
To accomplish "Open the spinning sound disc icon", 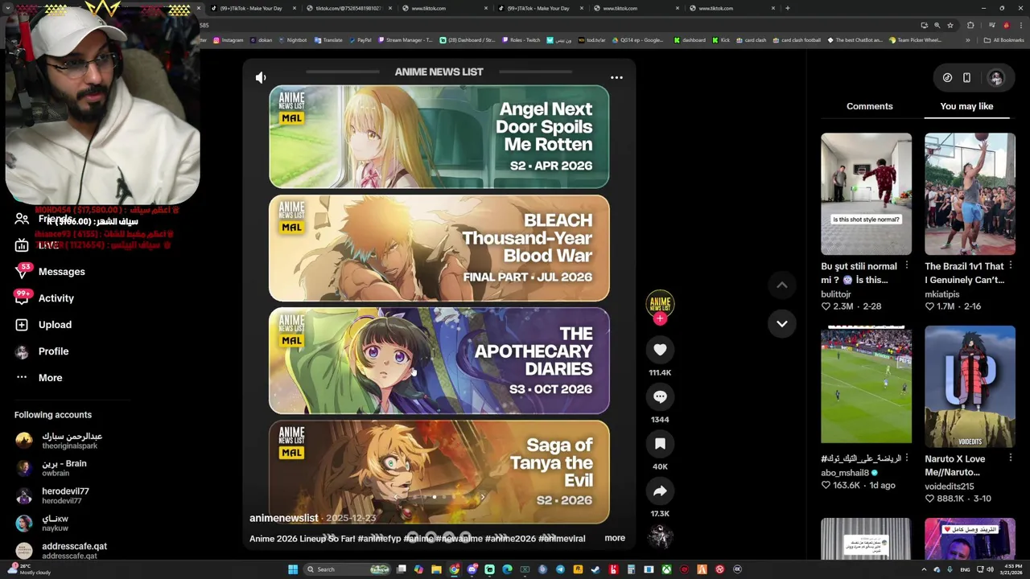I will coord(660,536).
